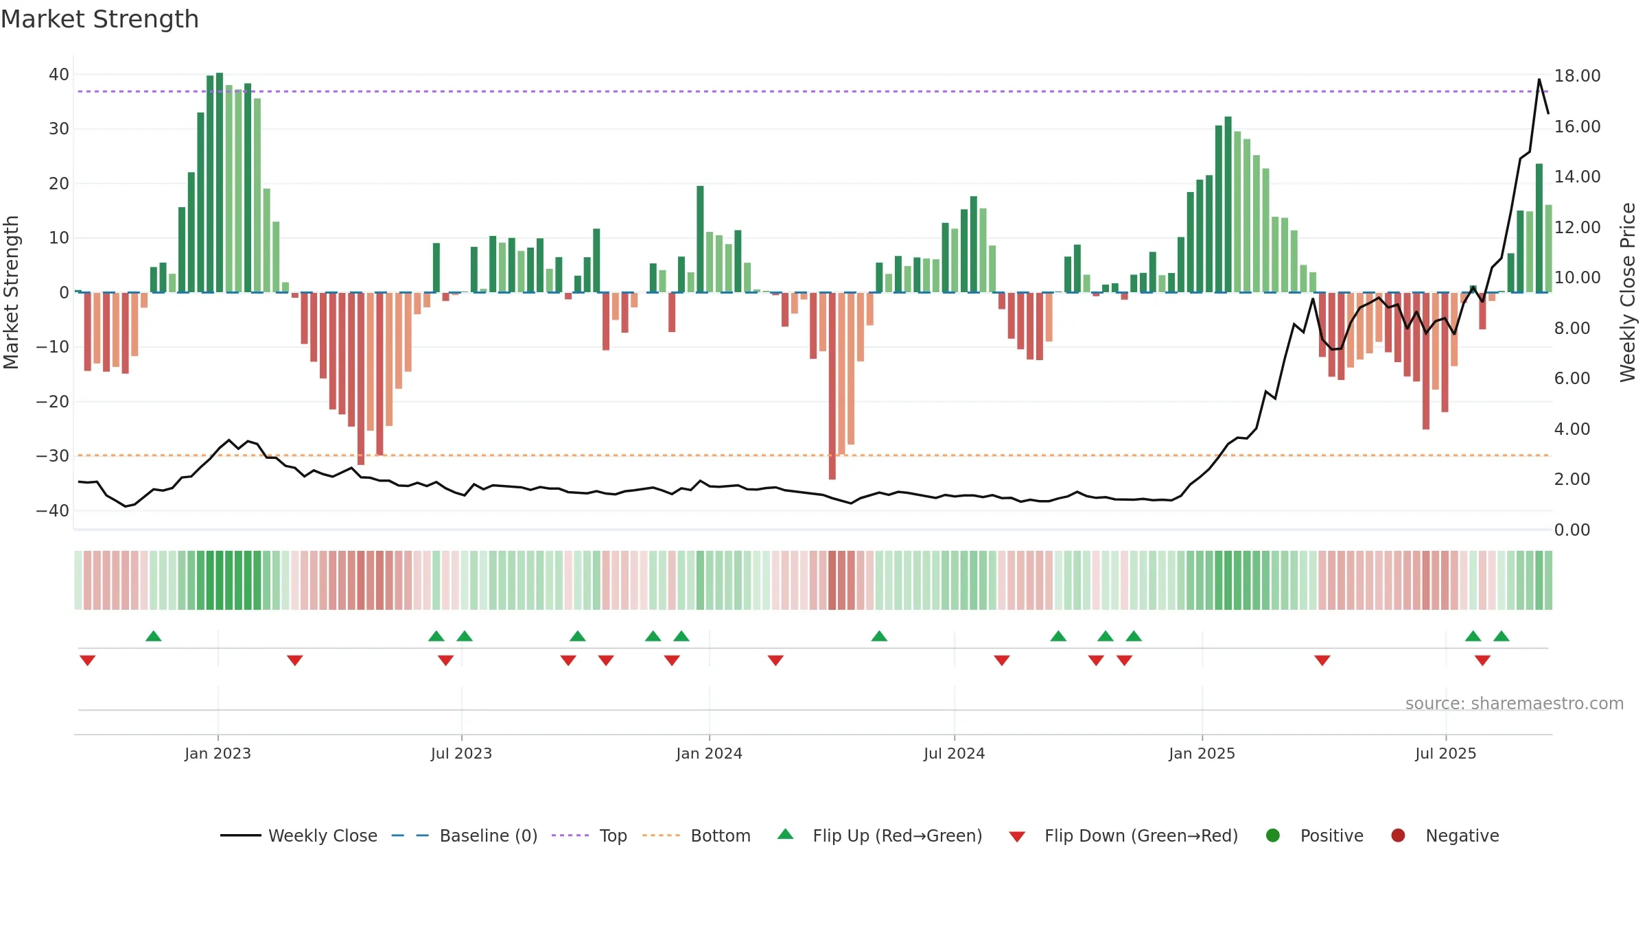Click the peak of the Weekly Close line near 18.00
Viewport: 1647px width, 926px height.
pos(1539,80)
